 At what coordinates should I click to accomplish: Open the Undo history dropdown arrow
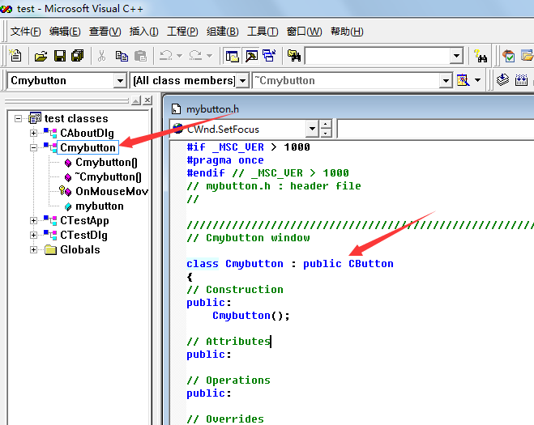click(179, 56)
